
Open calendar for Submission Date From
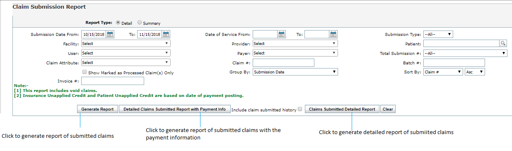(x=110, y=34)
